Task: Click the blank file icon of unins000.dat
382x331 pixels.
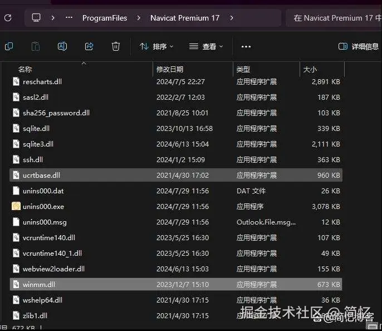Action: coord(16,191)
